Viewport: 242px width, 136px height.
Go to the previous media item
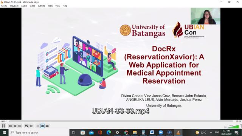click(11, 126)
